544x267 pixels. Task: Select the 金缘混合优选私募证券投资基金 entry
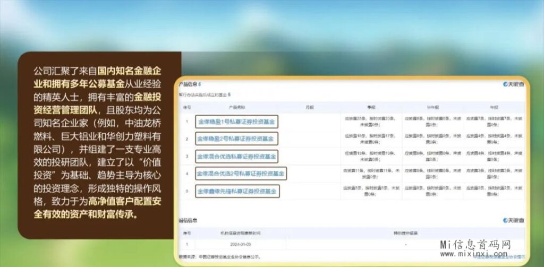(x=237, y=157)
